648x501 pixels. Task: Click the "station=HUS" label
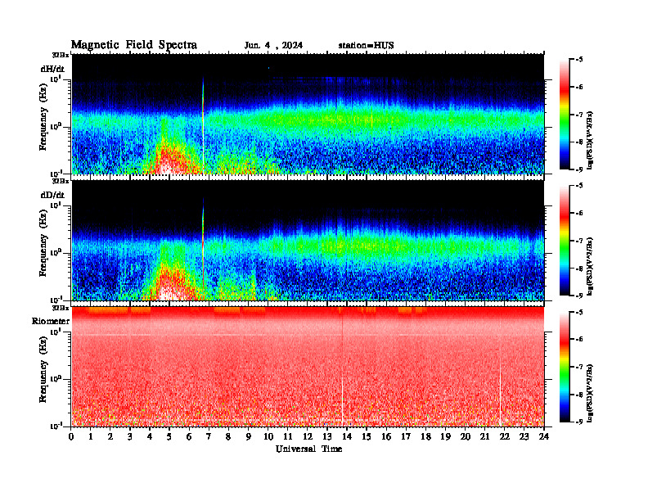(366, 46)
